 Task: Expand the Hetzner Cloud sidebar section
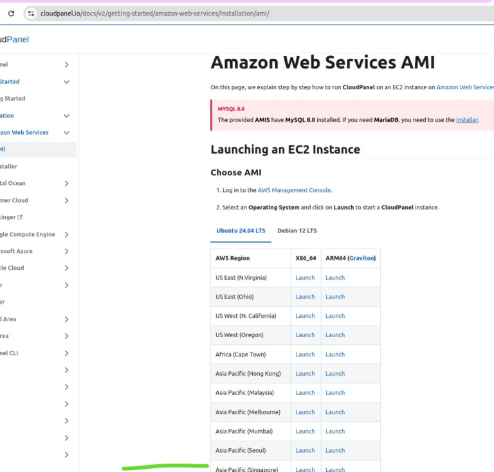(x=66, y=200)
